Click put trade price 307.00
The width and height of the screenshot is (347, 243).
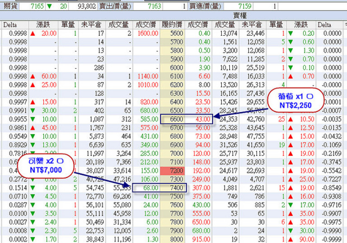[x=201, y=188]
